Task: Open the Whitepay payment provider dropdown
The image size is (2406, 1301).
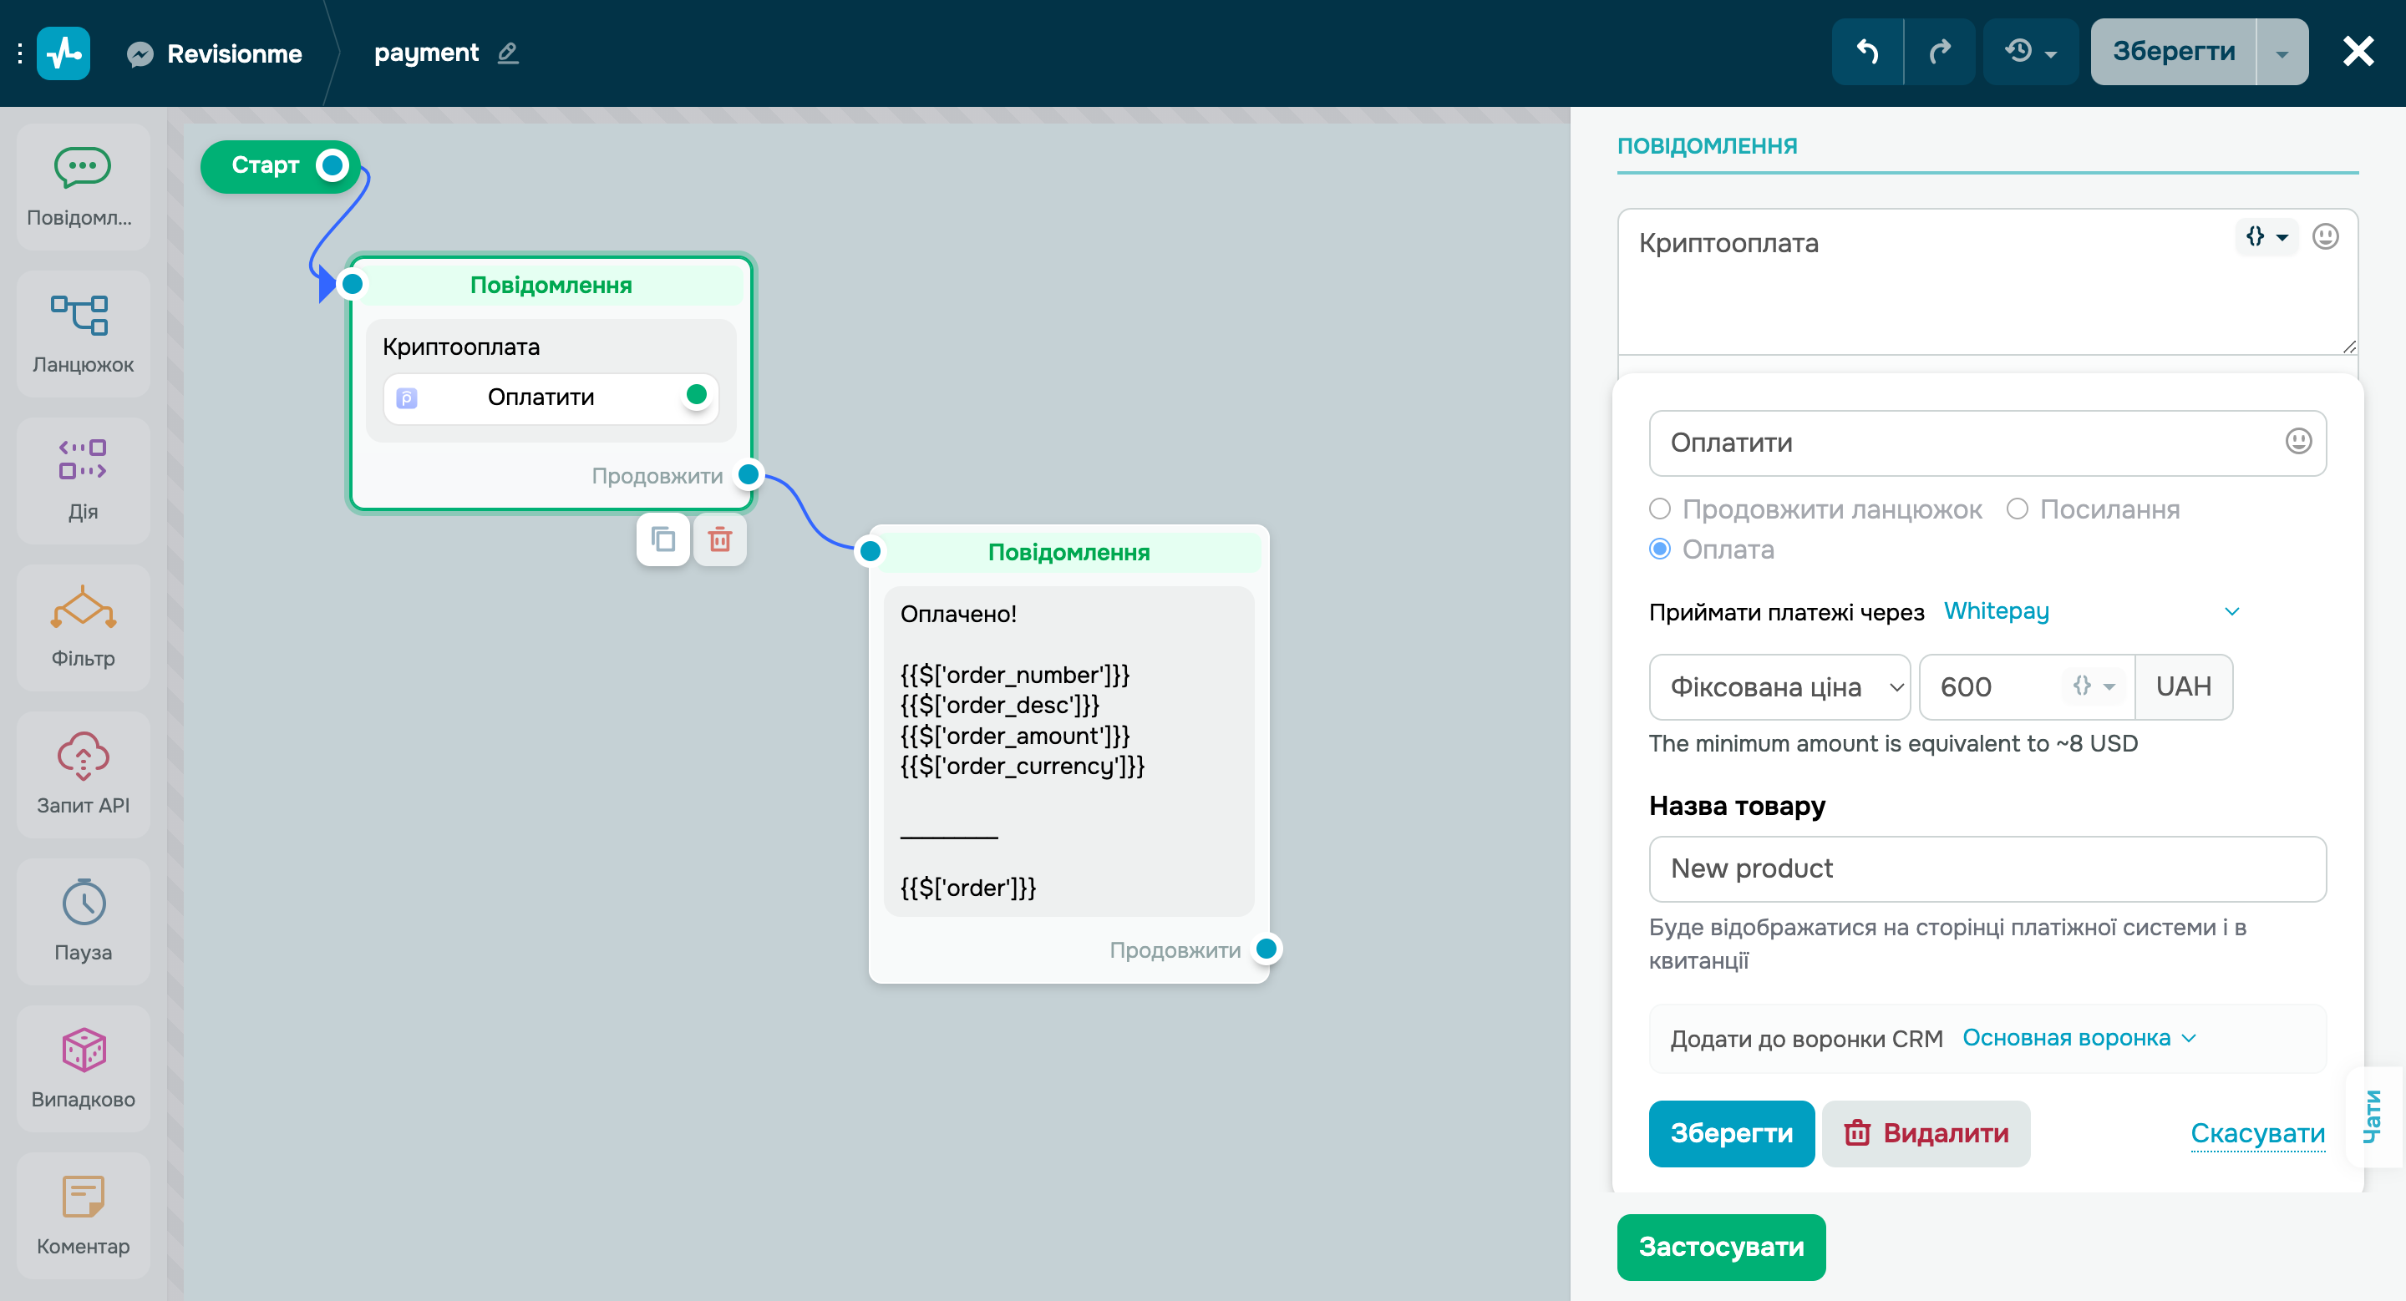Action: click(2090, 611)
